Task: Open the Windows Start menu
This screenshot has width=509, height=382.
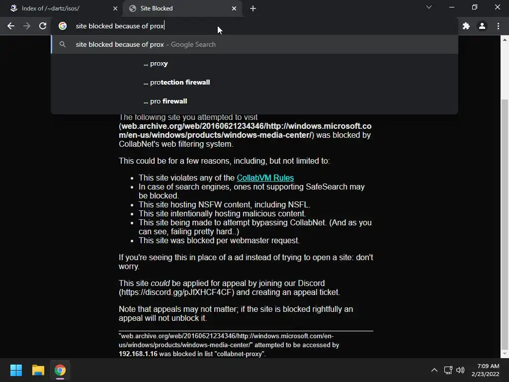Action: click(x=16, y=370)
